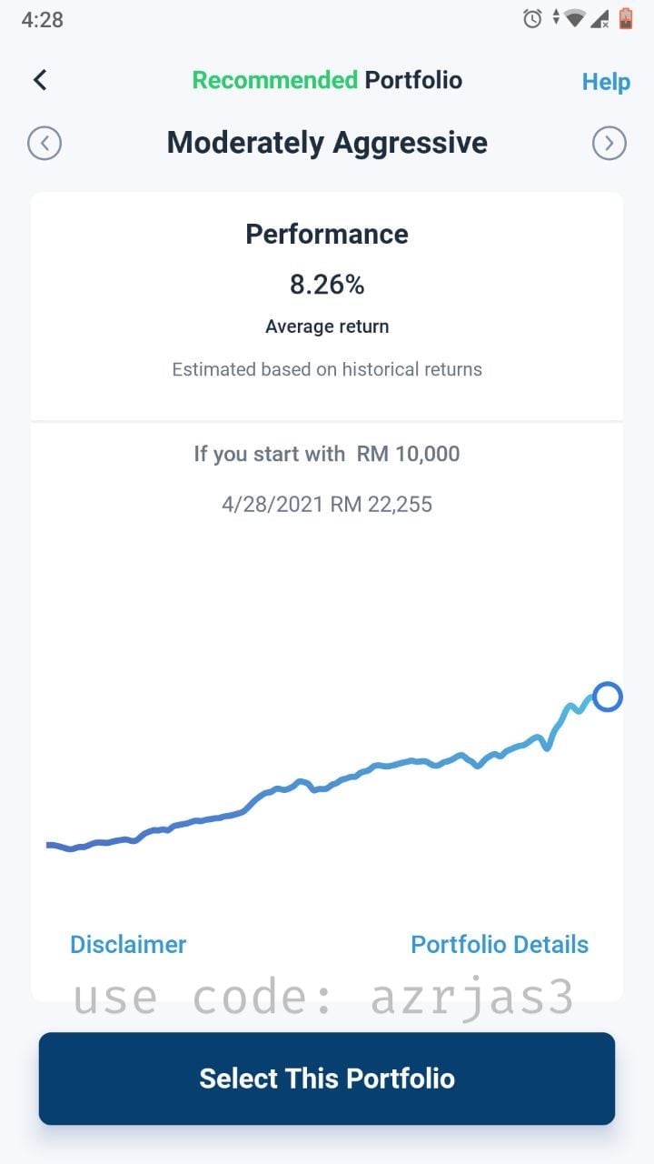Image resolution: width=654 pixels, height=1164 pixels.
Task: Tap the battery status icon
Action: tap(625, 18)
